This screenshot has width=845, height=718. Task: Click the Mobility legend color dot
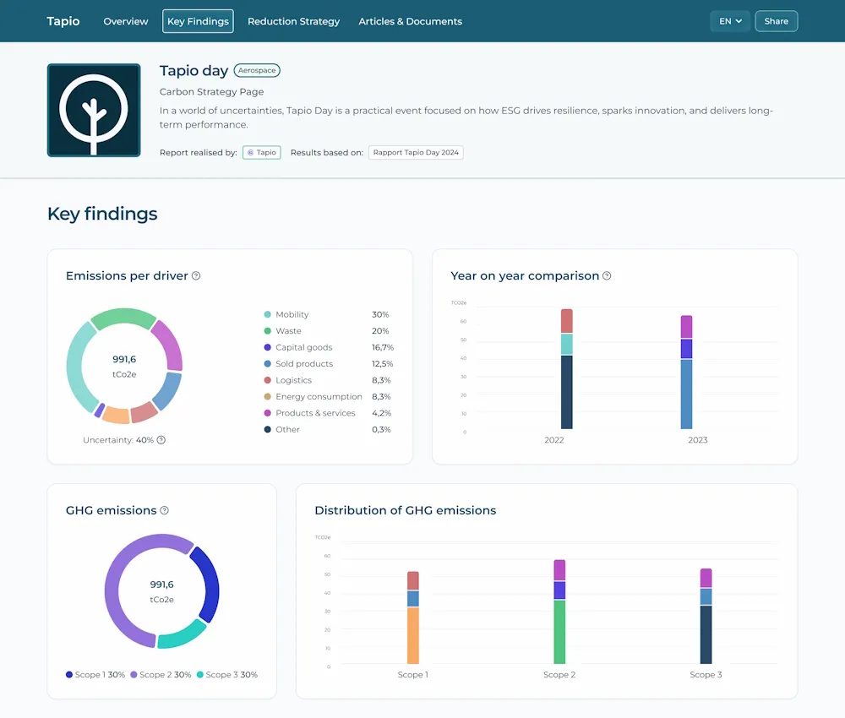[267, 314]
